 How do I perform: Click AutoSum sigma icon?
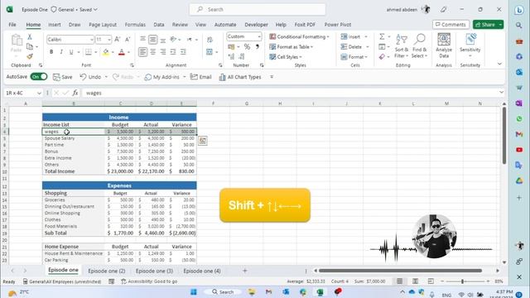[382, 36]
